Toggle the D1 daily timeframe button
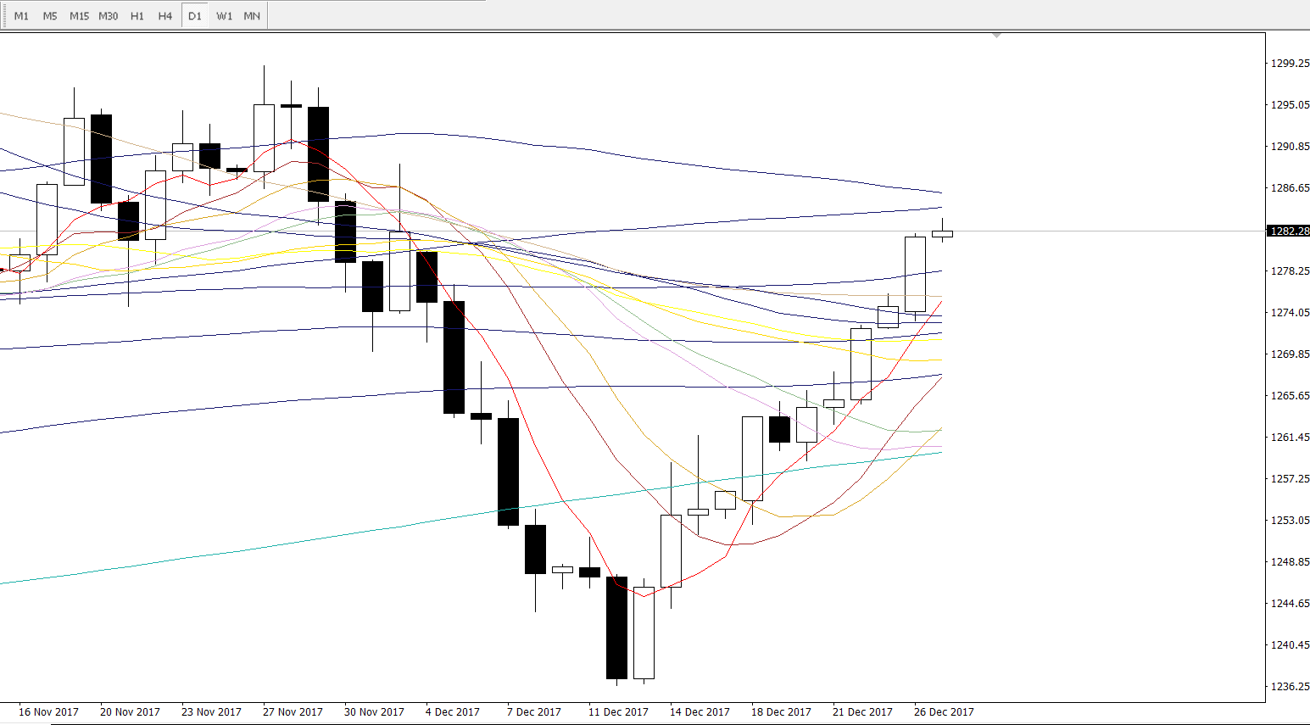1310x725 pixels. point(195,16)
